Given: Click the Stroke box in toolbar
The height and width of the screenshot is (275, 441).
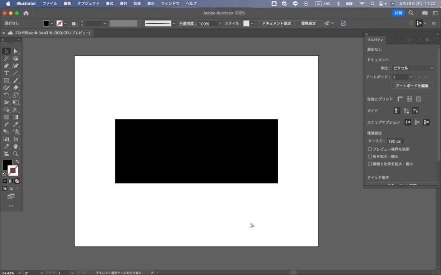Looking at the screenshot, I should (x=13, y=171).
